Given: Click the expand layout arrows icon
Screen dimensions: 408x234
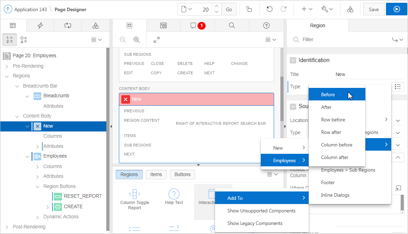Looking at the screenshot, I should [x=157, y=40].
